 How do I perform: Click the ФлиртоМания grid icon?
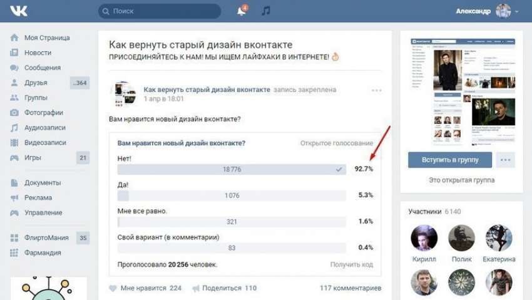pyautogui.click(x=14, y=238)
